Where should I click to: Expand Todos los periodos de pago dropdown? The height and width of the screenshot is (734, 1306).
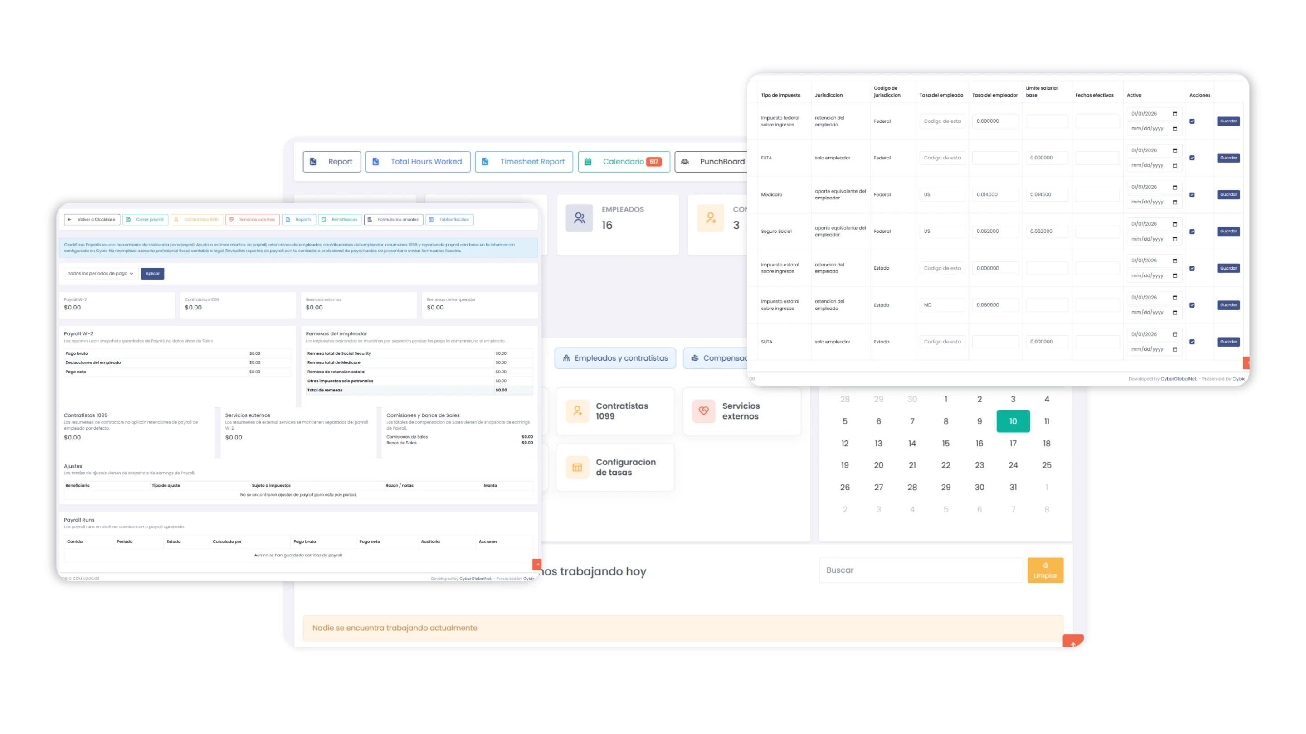coord(100,274)
